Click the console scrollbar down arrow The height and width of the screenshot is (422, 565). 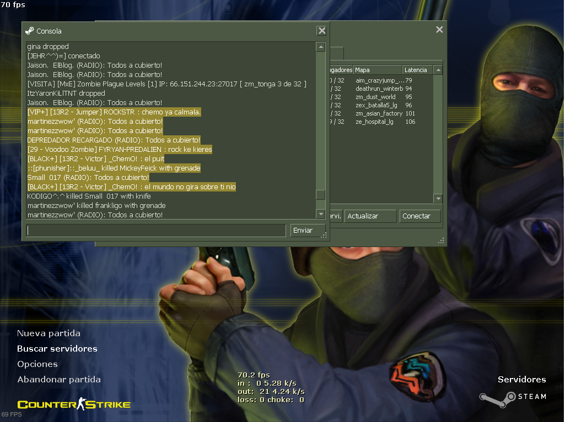[321, 213]
